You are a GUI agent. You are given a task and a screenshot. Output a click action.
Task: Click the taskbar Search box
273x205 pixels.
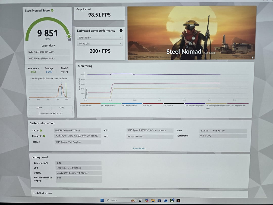coord(121,200)
